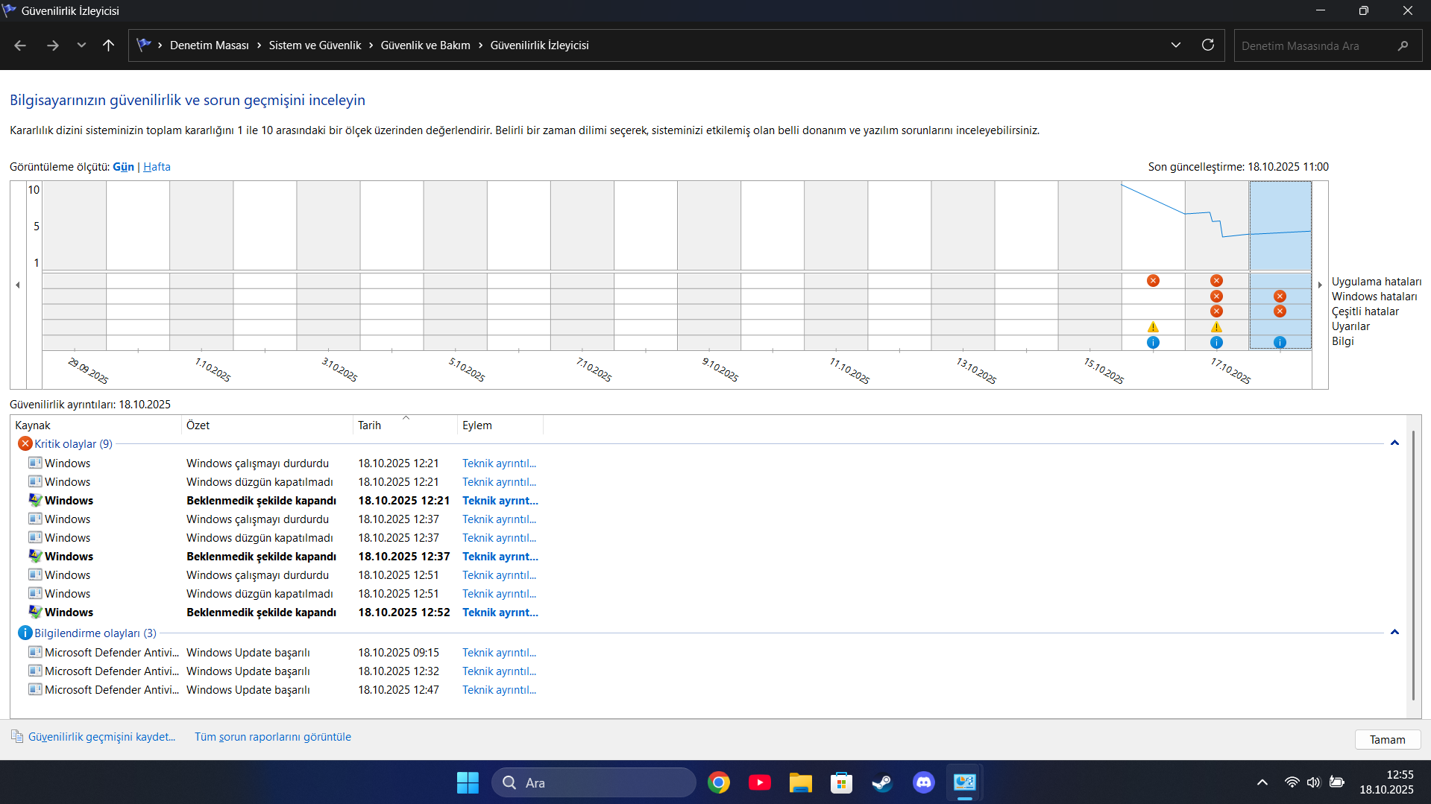Switch chart view to Gün
The height and width of the screenshot is (804, 1431).
pos(123,167)
